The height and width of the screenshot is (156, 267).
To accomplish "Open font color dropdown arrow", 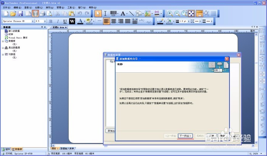I will (x=84, y=21).
